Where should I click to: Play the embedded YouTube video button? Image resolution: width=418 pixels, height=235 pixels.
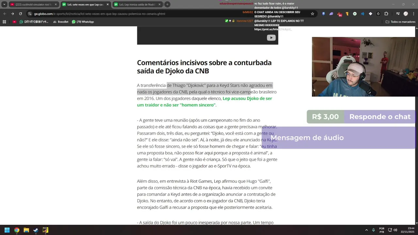pyautogui.click(x=271, y=38)
